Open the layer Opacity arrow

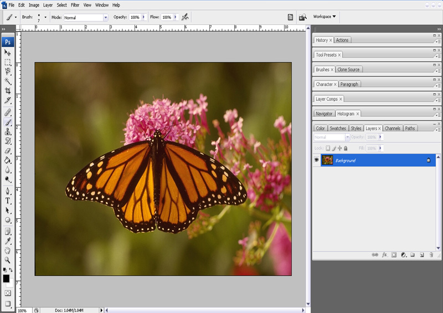[380, 137]
